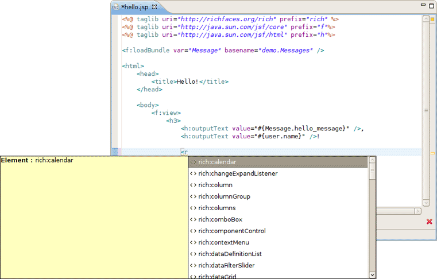Viewport: 437px width, 279px height.
Task: Click the tag icon next to rich:calendar
Action: [193, 162]
